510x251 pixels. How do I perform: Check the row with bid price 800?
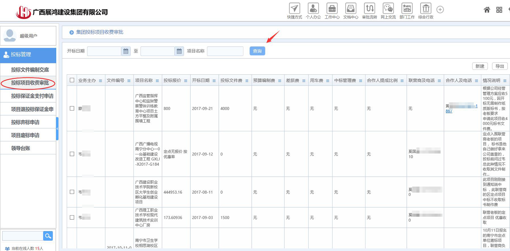(x=72, y=108)
